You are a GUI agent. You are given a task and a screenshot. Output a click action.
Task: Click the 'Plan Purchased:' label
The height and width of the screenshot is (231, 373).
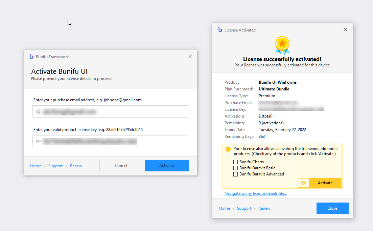click(x=239, y=89)
